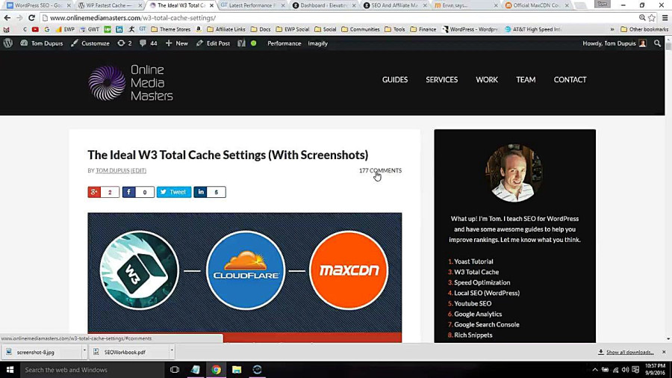Open the Yoast Tutorial sidebar link
672x378 pixels.
[x=473, y=261]
